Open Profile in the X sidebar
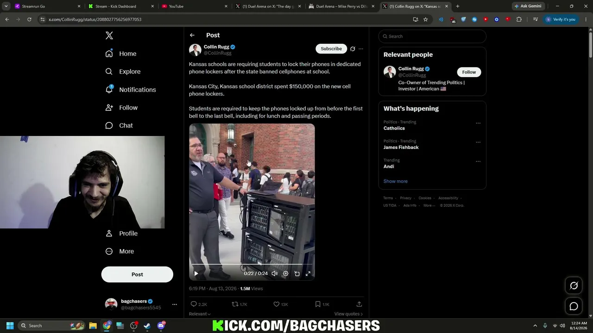 [121, 234]
